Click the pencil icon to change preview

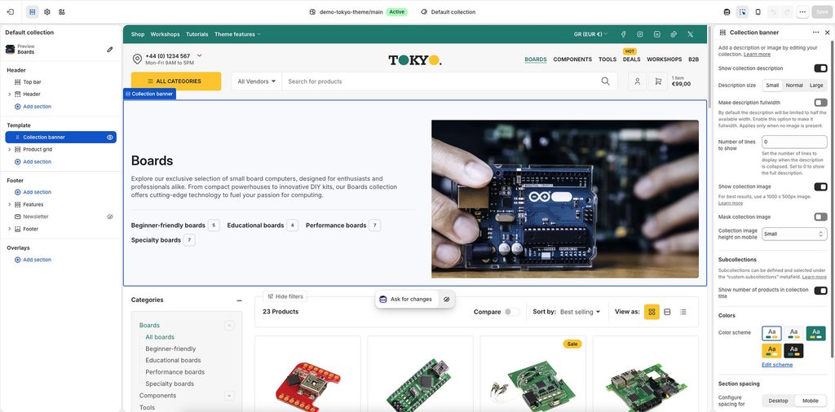[x=110, y=50]
